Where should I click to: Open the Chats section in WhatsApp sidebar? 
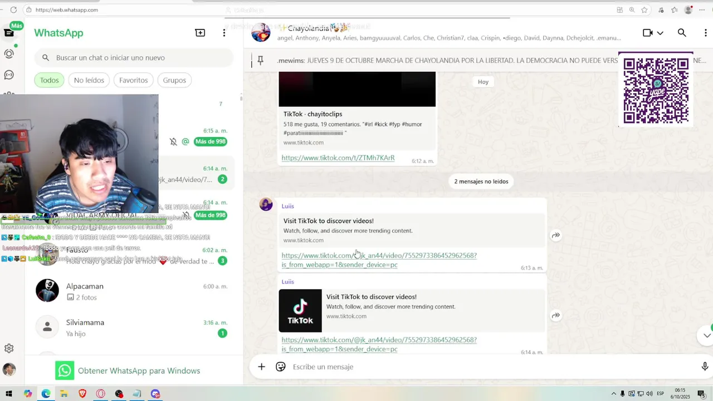coord(9,33)
